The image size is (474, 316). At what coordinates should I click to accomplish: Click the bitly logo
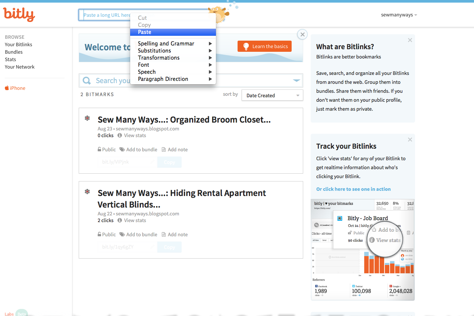pos(19,15)
